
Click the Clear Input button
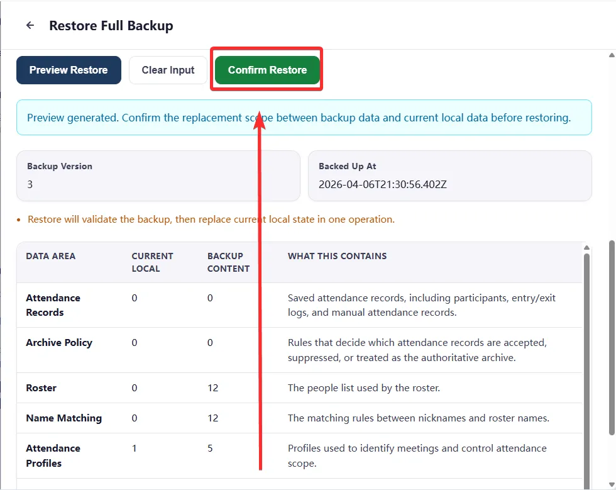tap(168, 70)
